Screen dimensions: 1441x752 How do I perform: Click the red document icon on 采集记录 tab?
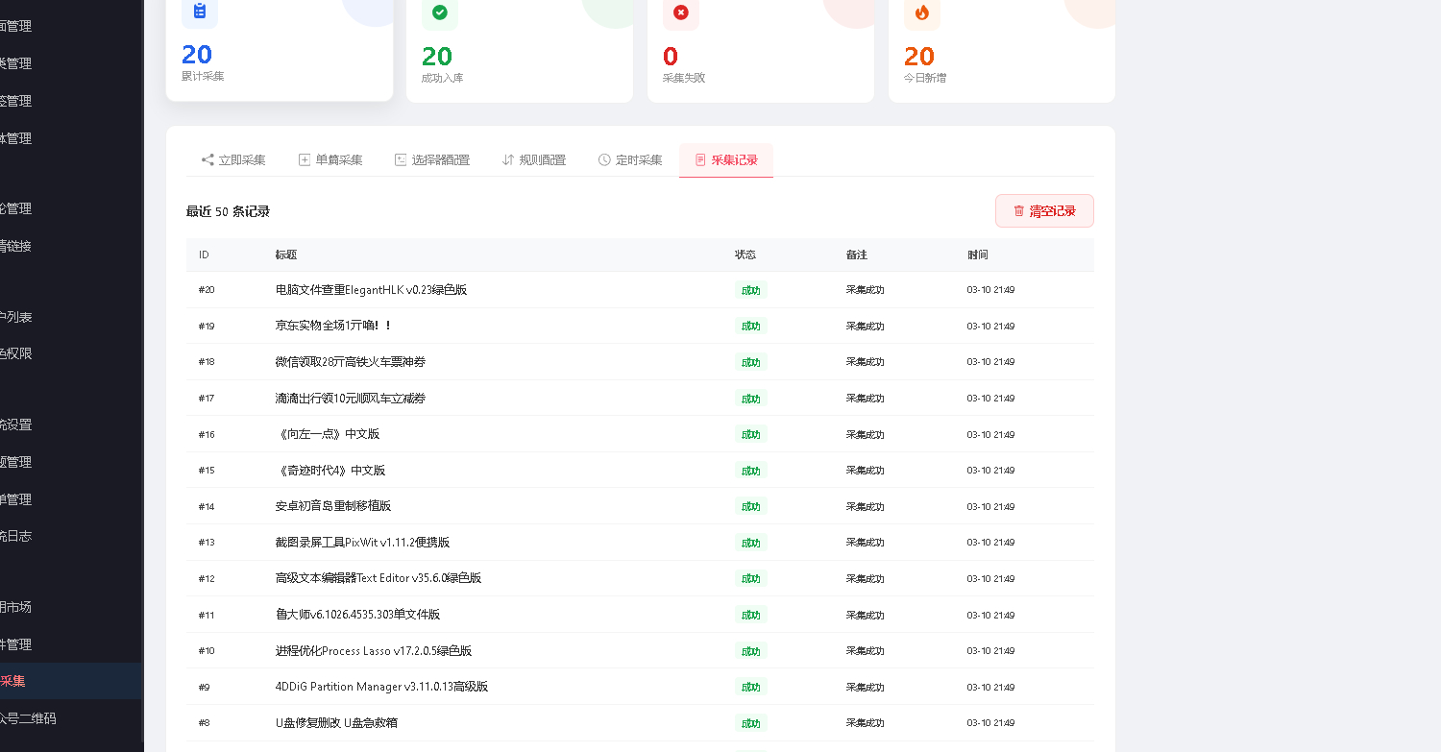click(699, 160)
